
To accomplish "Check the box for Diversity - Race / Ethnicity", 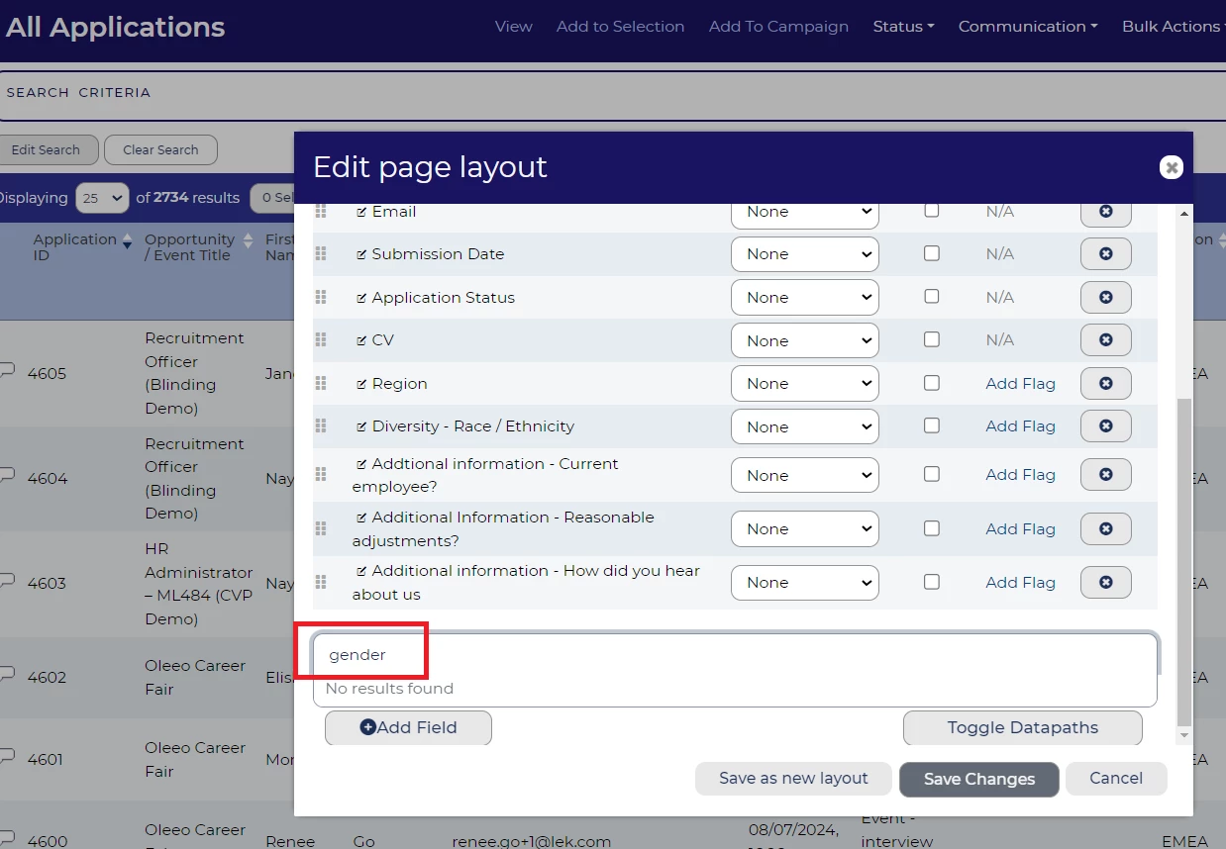I will [931, 425].
